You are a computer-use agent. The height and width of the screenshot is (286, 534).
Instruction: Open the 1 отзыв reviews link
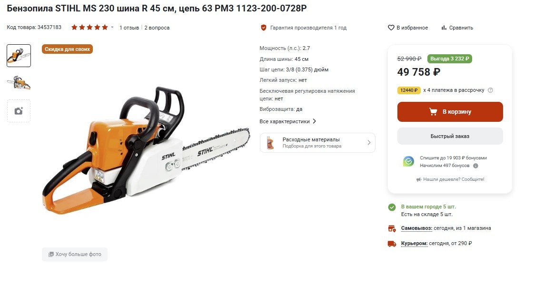129,28
